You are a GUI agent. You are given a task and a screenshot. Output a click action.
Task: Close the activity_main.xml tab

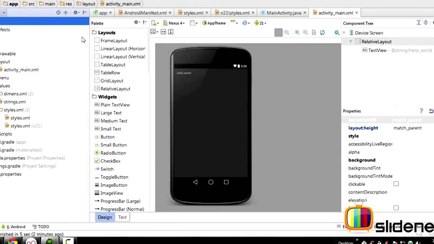(x=357, y=13)
